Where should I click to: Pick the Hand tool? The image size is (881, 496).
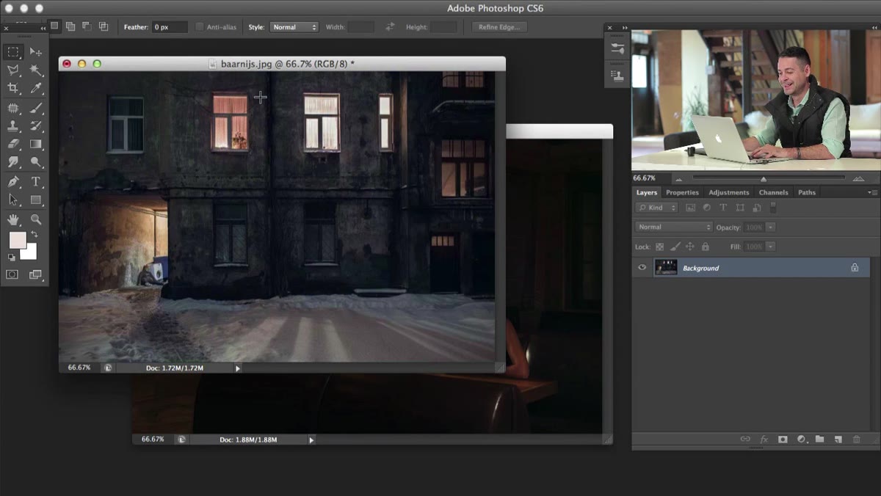click(x=13, y=219)
